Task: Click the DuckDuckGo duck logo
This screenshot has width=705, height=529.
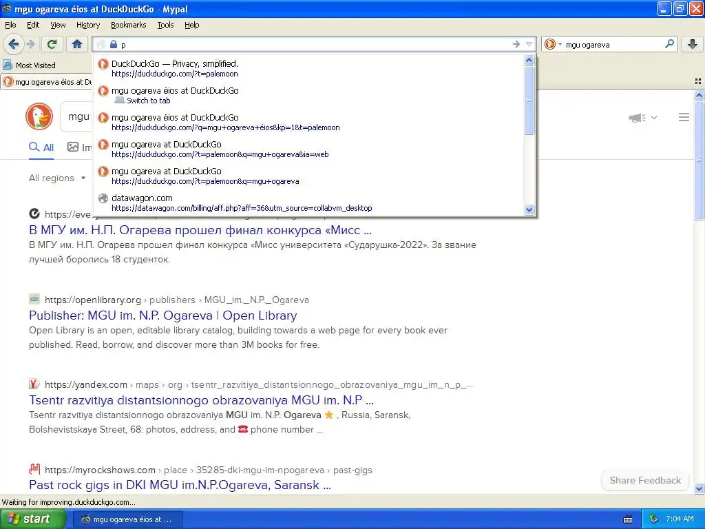Action: pyautogui.click(x=39, y=116)
